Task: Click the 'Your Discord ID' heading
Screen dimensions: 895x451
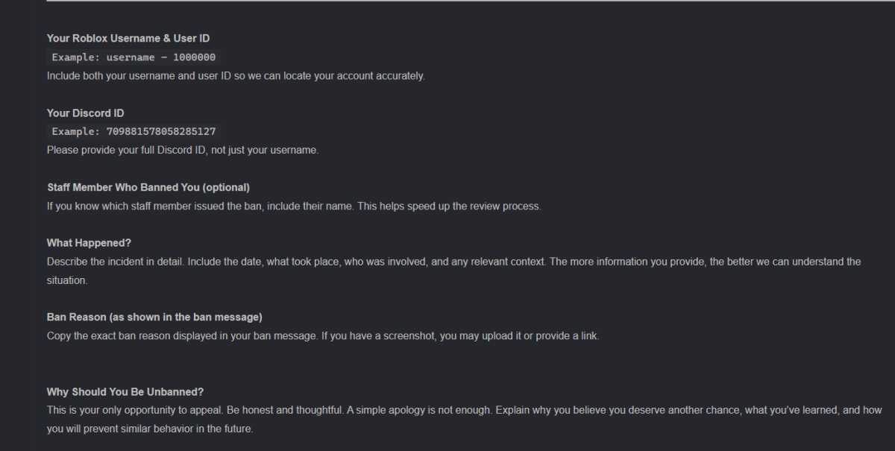Action: pos(86,113)
